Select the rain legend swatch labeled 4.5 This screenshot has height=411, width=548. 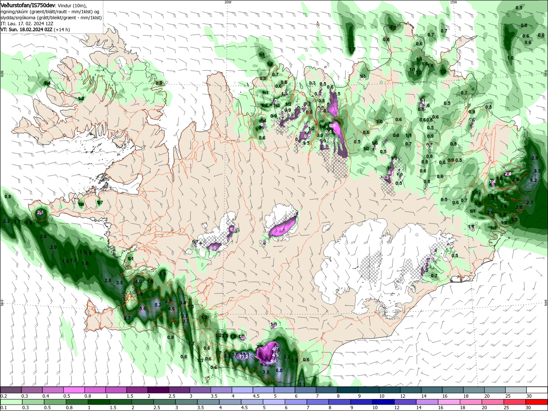pyautogui.click(x=252, y=402)
